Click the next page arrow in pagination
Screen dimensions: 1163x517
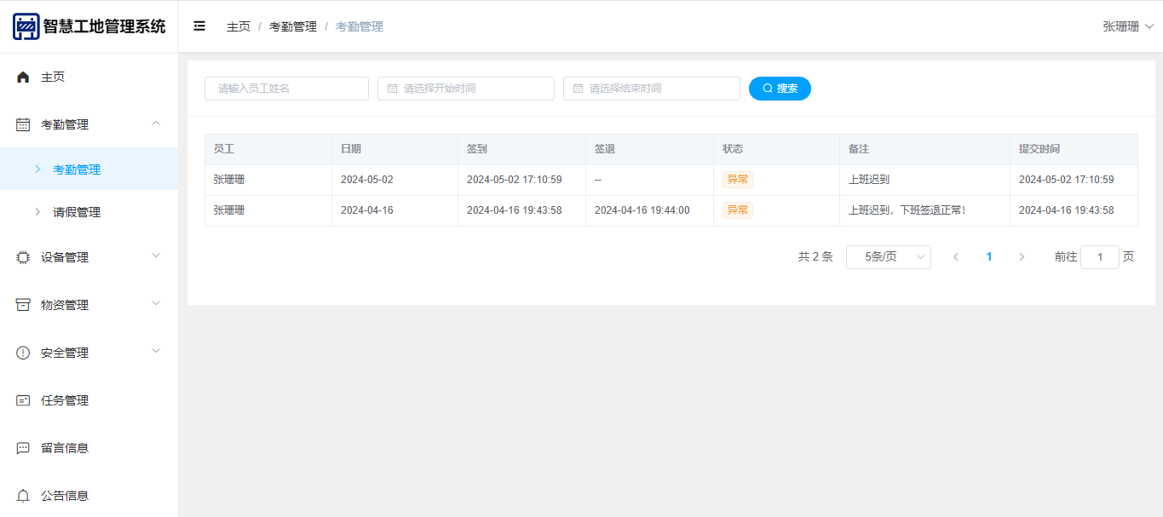(x=1022, y=257)
